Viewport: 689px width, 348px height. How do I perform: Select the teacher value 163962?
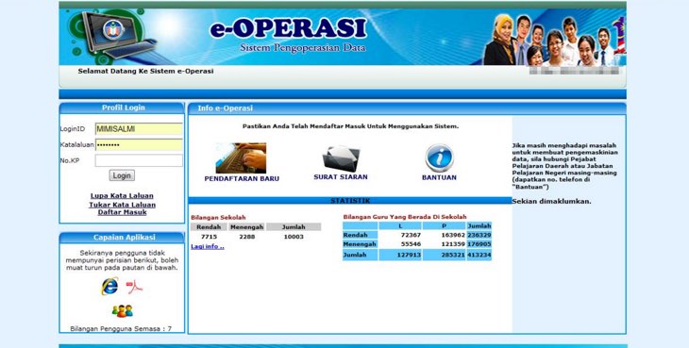pos(453,235)
